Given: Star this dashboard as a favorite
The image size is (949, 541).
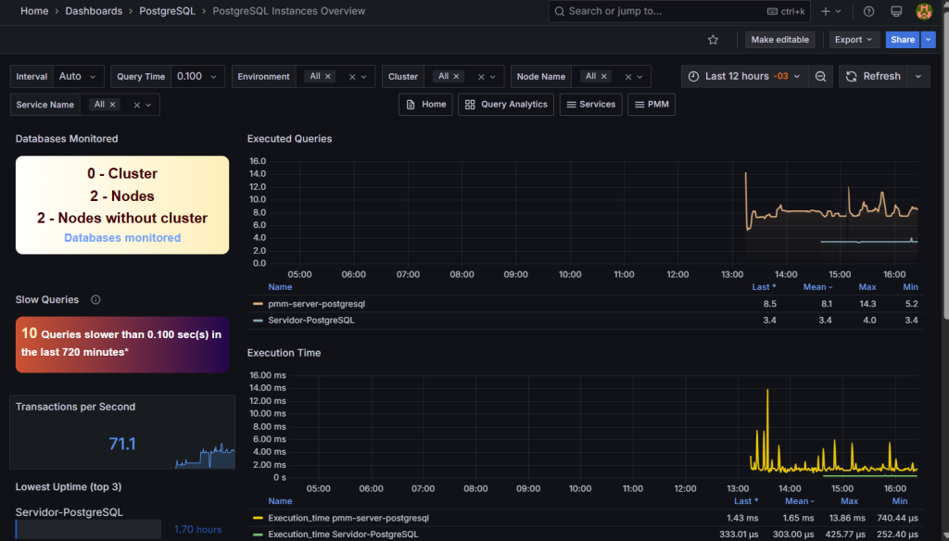Looking at the screenshot, I should (x=713, y=40).
